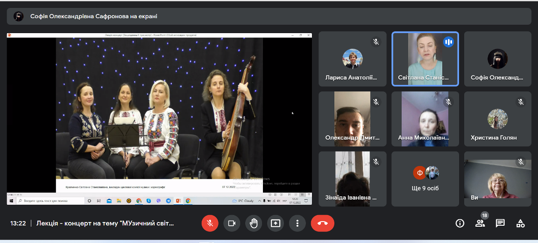Select Олександр Дмитрович's video tile

(x=352, y=118)
